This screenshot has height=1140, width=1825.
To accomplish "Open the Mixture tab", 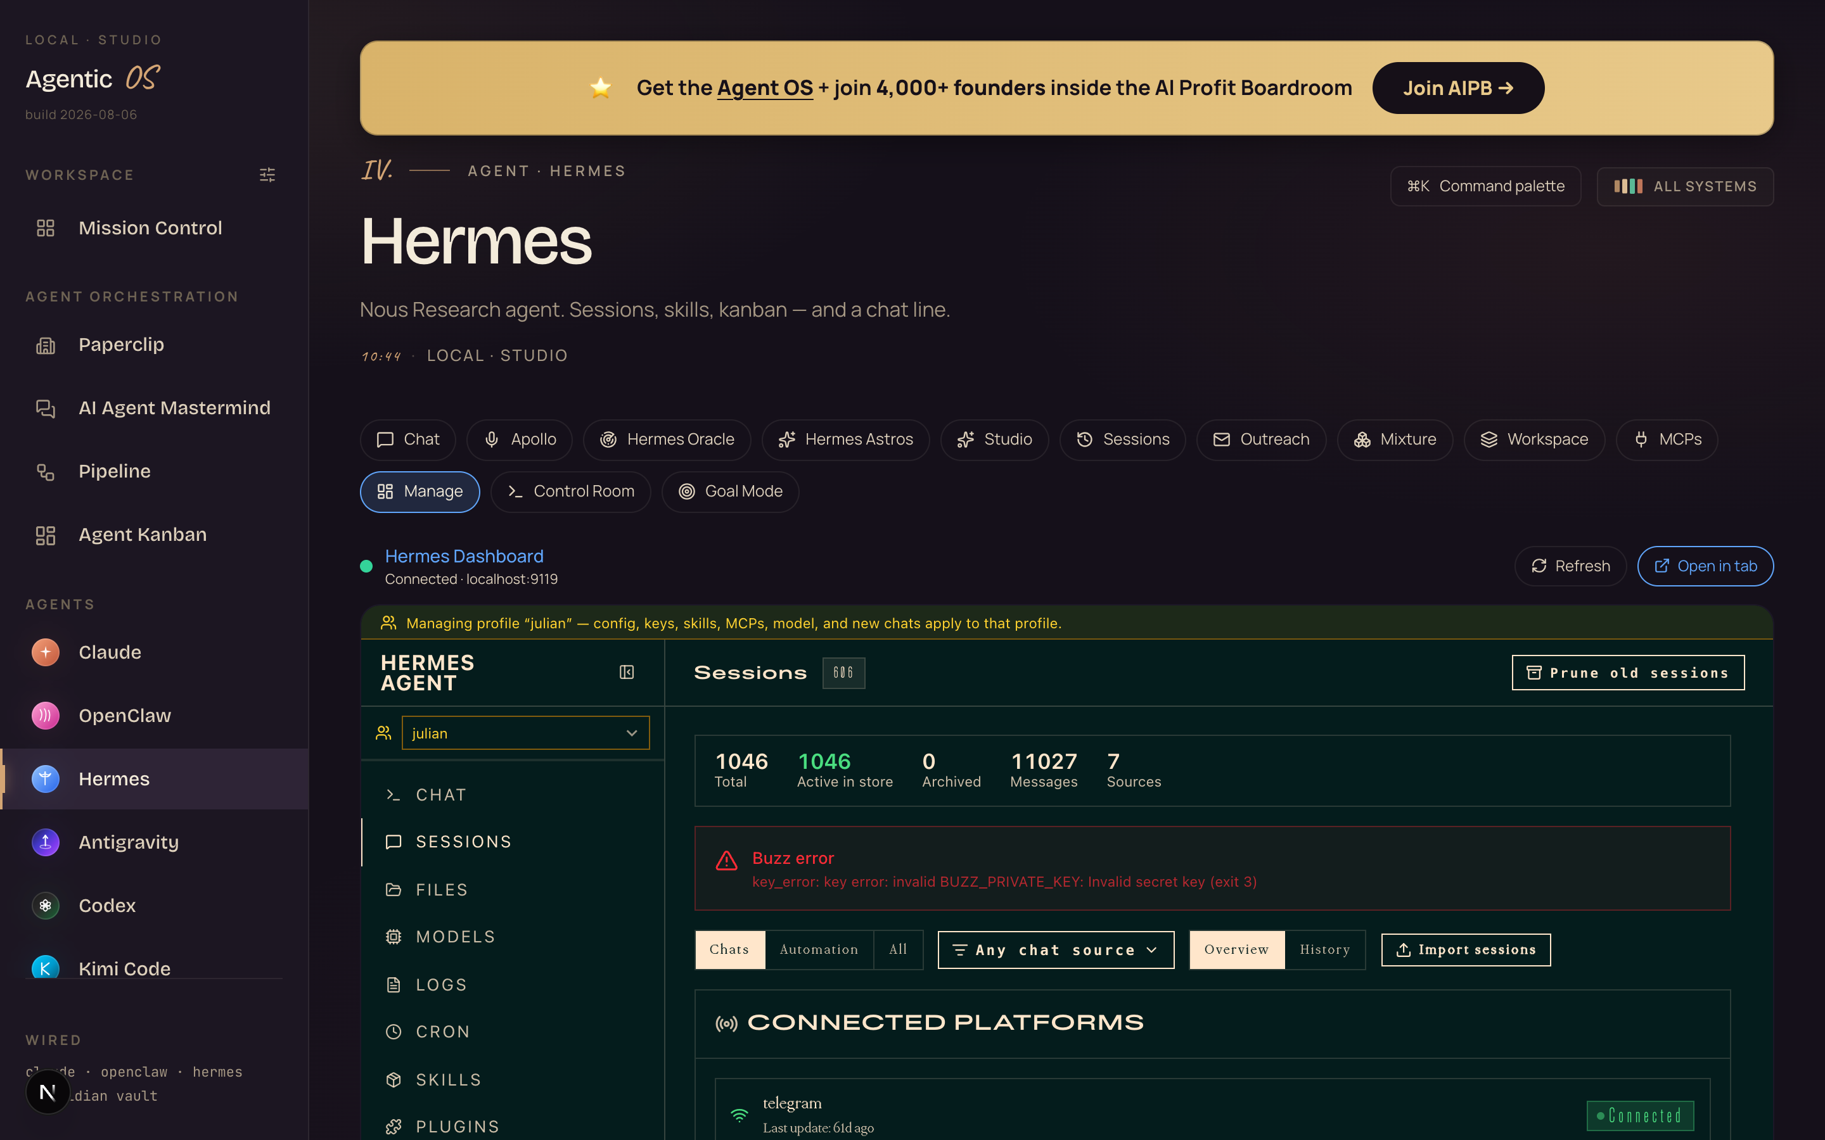I will coord(1394,440).
